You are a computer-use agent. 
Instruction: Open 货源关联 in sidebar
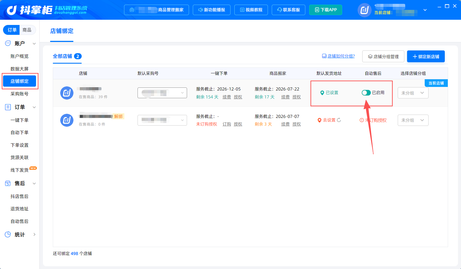(x=20, y=157)
